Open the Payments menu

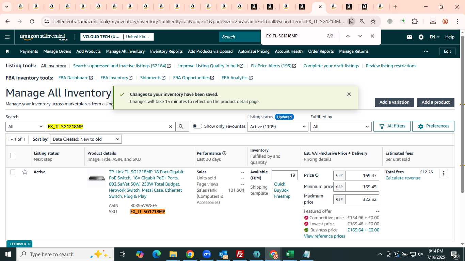(29, 51)
